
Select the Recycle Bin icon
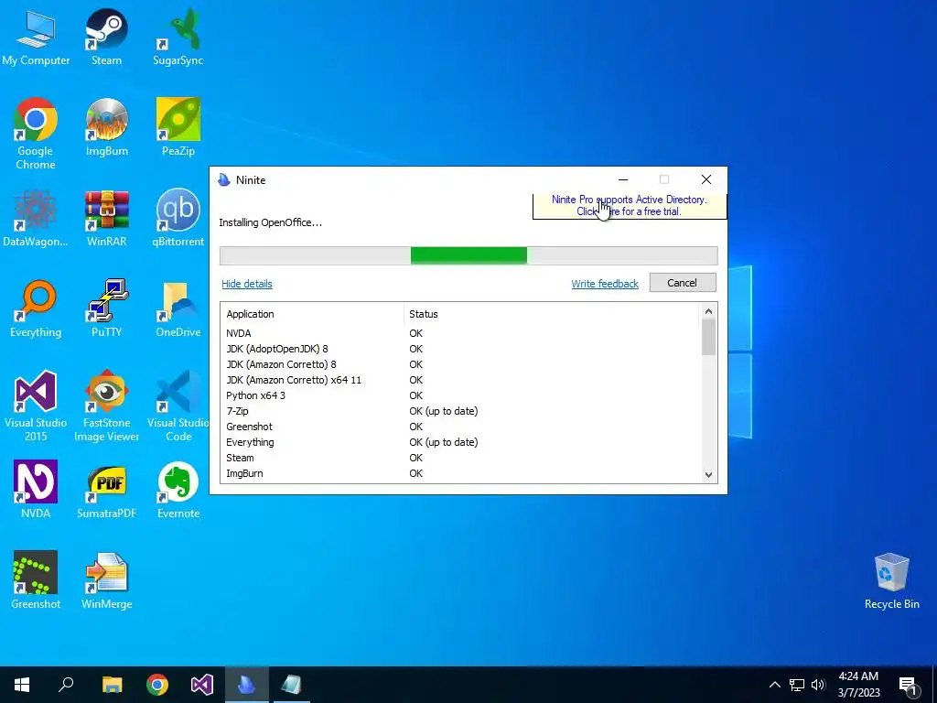coord(891,580)
